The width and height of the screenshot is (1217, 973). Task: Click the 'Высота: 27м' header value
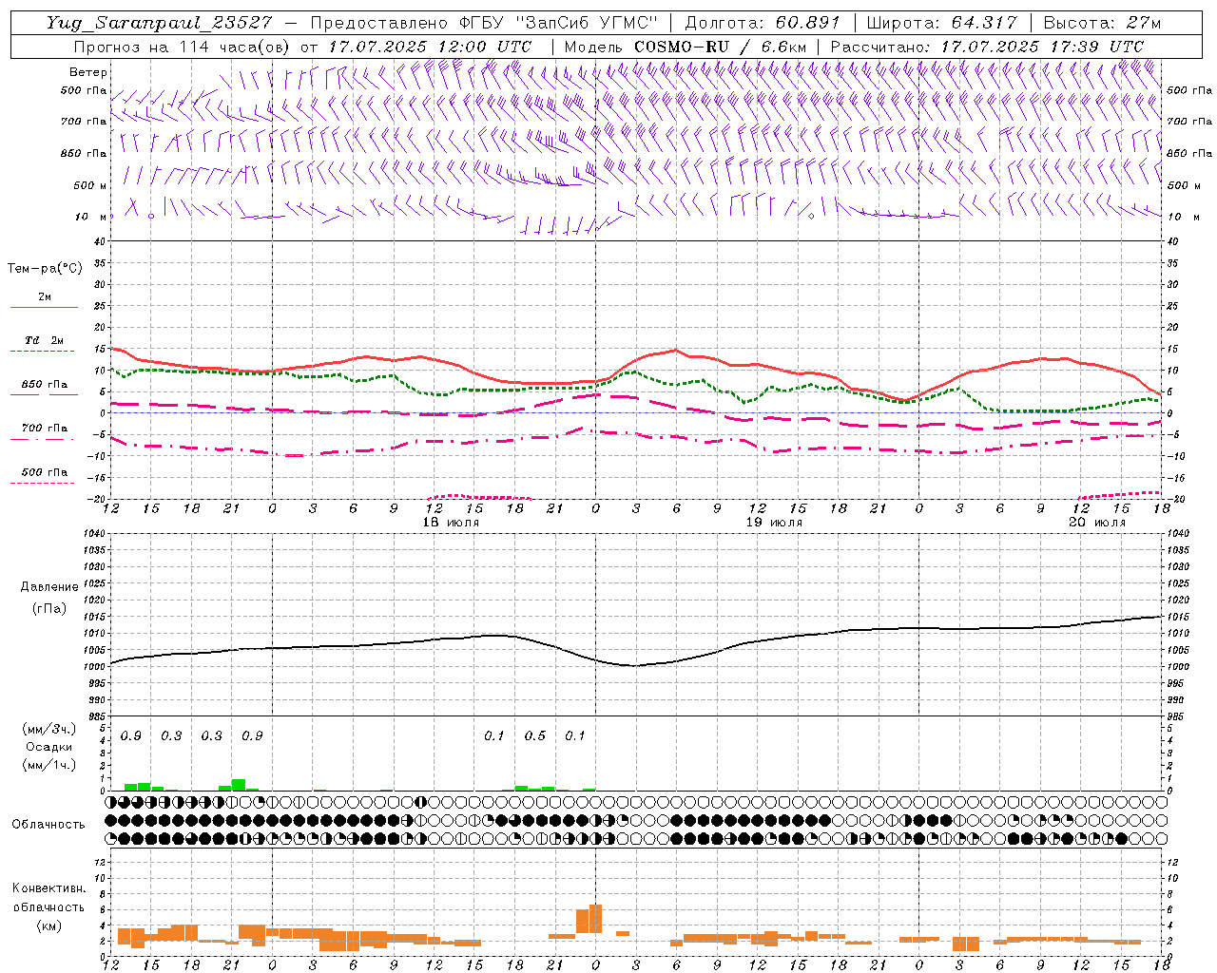pyautogui.click(x=1102, y=23)
